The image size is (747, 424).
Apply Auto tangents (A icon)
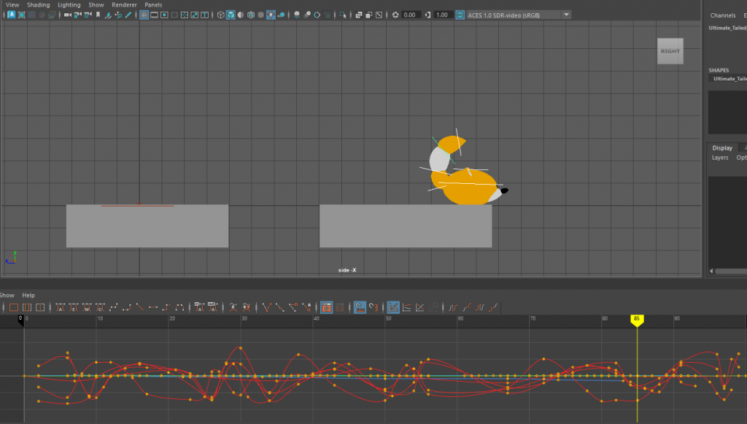(60, 307)
